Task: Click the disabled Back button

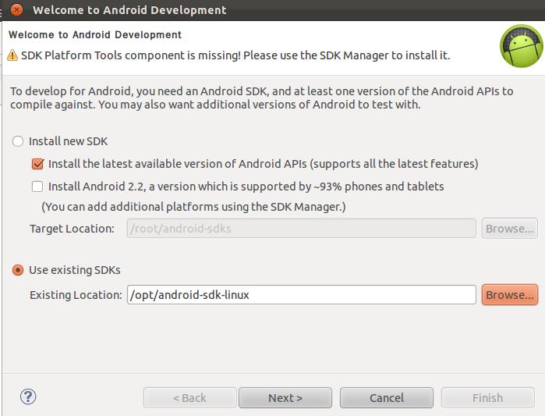Action: tap(189, 397)
